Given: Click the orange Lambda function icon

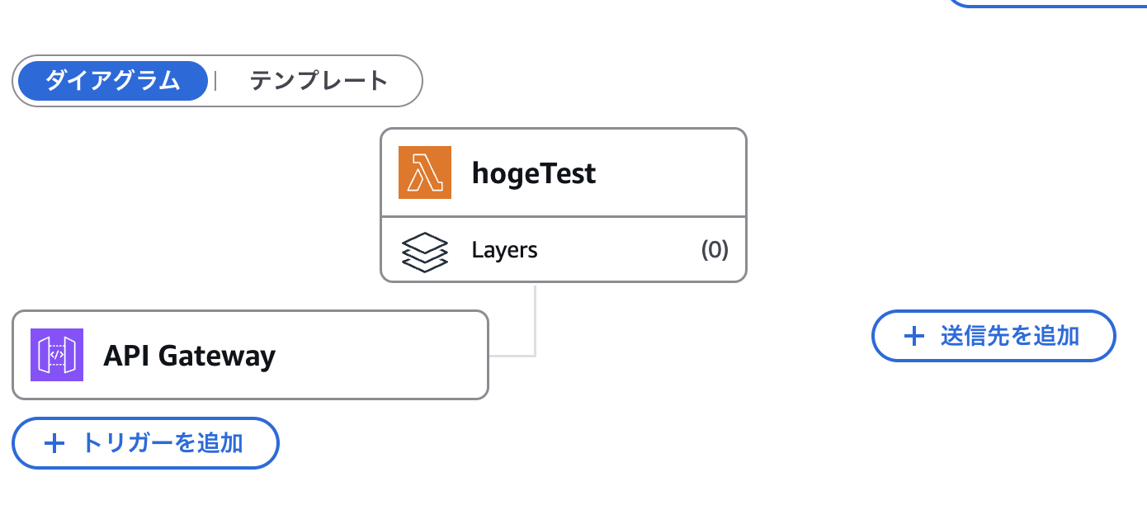Looking at the screenshot, I should [424, 173].
